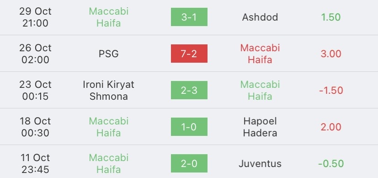Open the red 7-2 score badge
Screen dimensions: 378x178
[189, 54]
